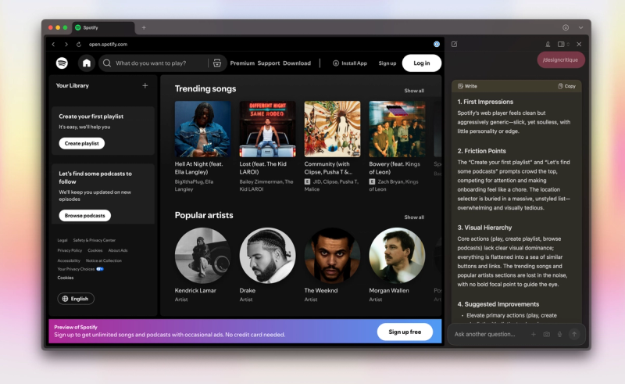
Task: Click downloads icon in browser title bar
Action: click(566, 27)
